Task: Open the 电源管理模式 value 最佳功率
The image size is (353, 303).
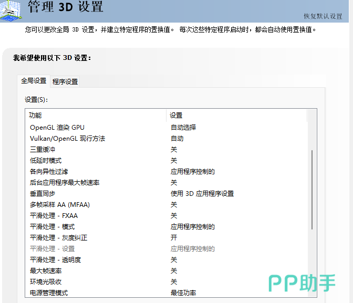Action: (x=183, y=292)
